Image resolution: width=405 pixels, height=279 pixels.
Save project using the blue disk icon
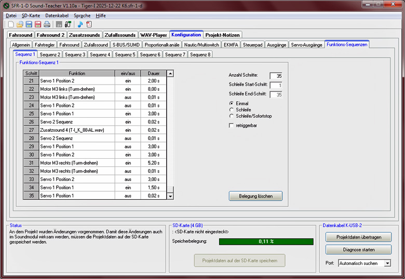pyautogui.click(x=29, y=24)
